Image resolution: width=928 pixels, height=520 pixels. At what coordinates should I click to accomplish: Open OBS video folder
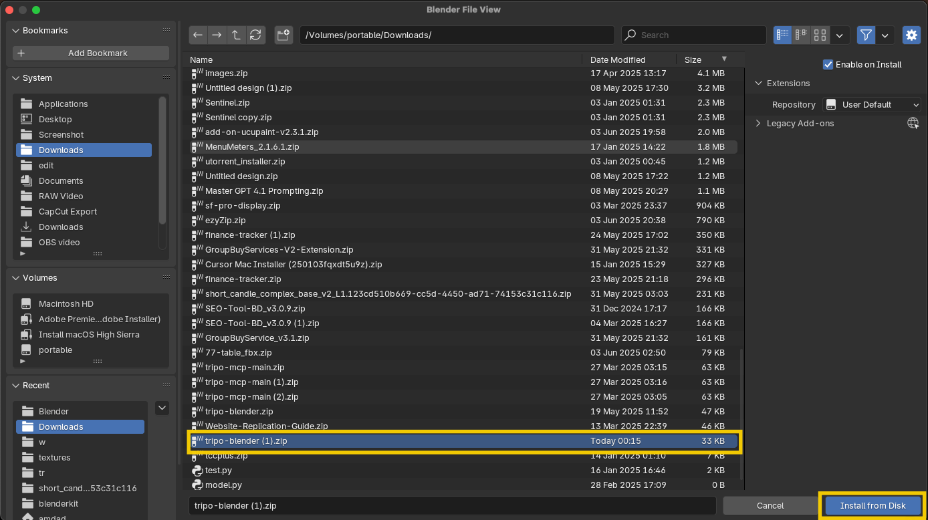[x=84, y=242]
